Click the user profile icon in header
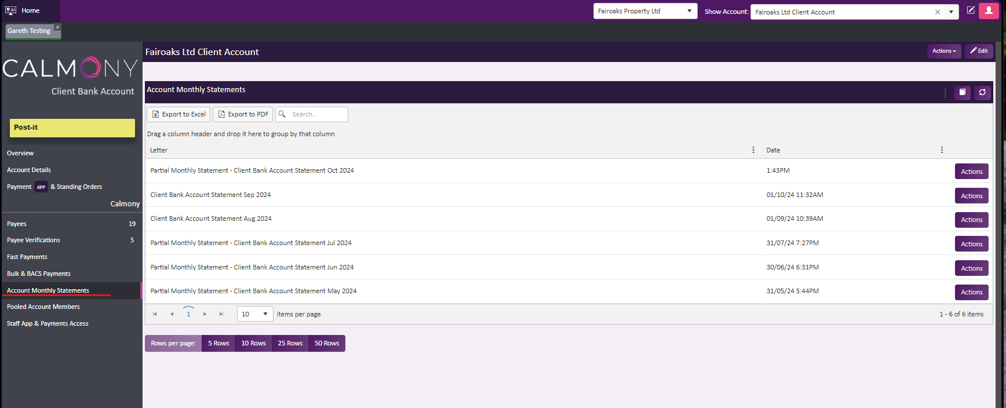This screenshot has height=408, width=1006. click(x=989, y=10)
